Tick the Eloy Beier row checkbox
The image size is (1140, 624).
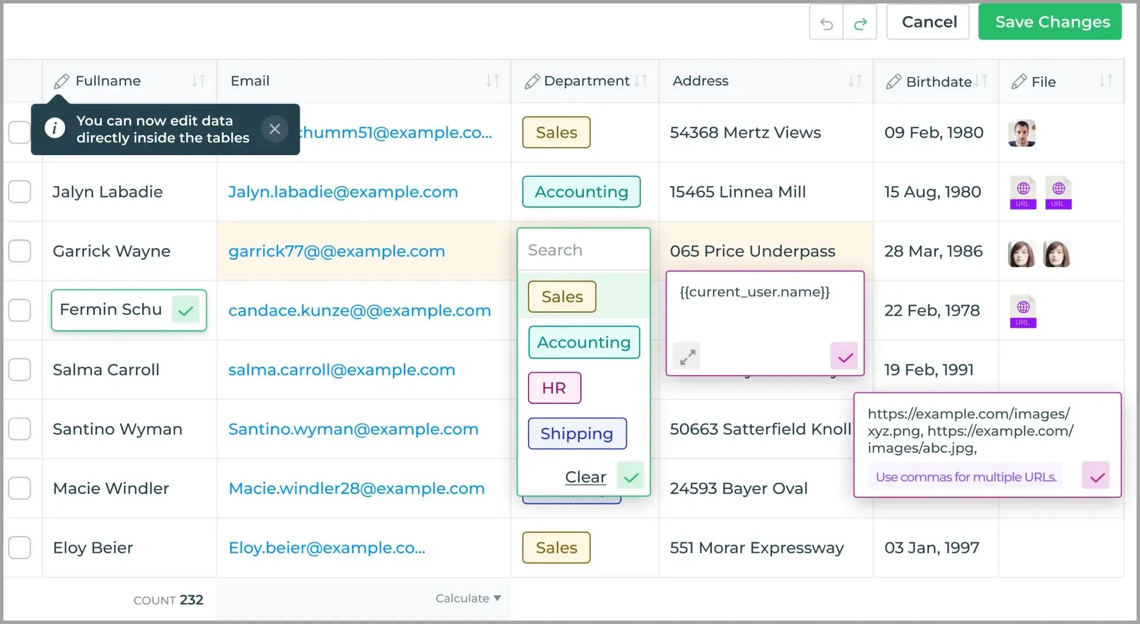tap(20, 548)
